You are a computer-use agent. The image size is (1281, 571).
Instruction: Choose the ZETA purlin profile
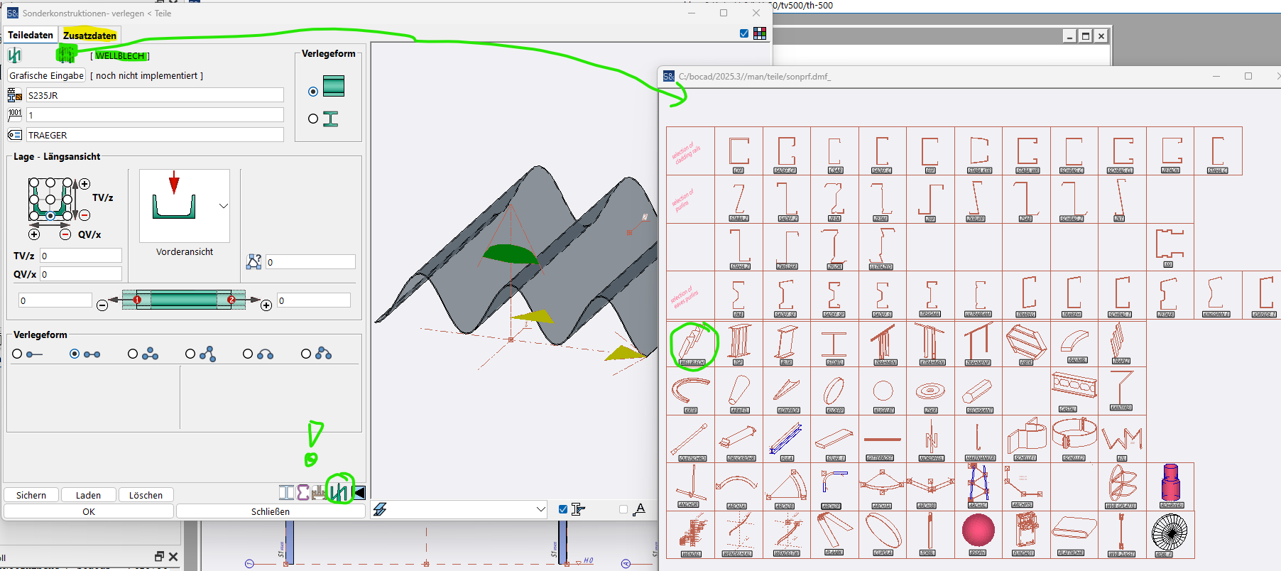tap(834, 200)
